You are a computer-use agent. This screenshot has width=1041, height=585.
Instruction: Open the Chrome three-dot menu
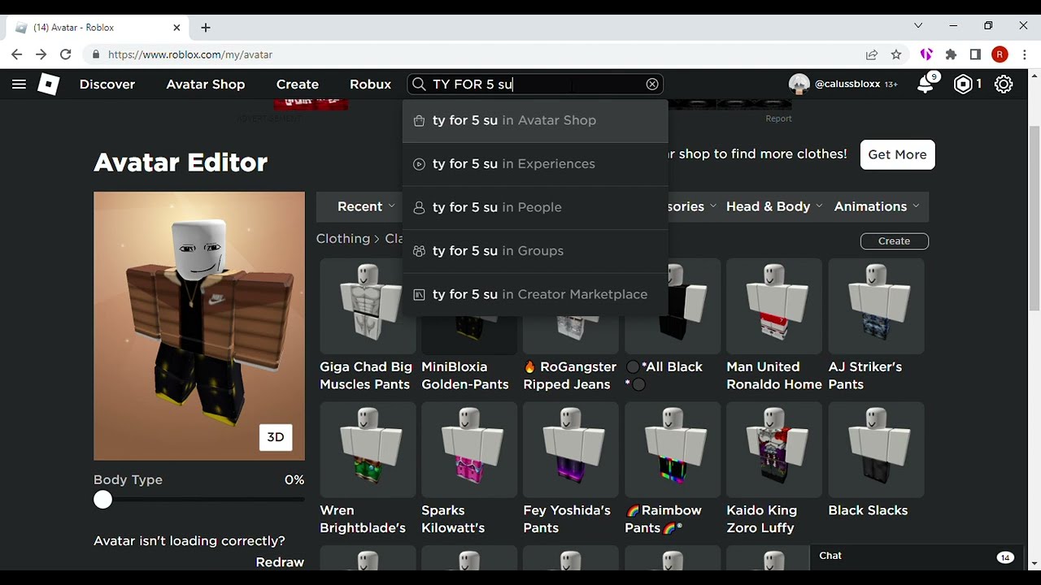pyautogui.click(x=1025, y=54)
